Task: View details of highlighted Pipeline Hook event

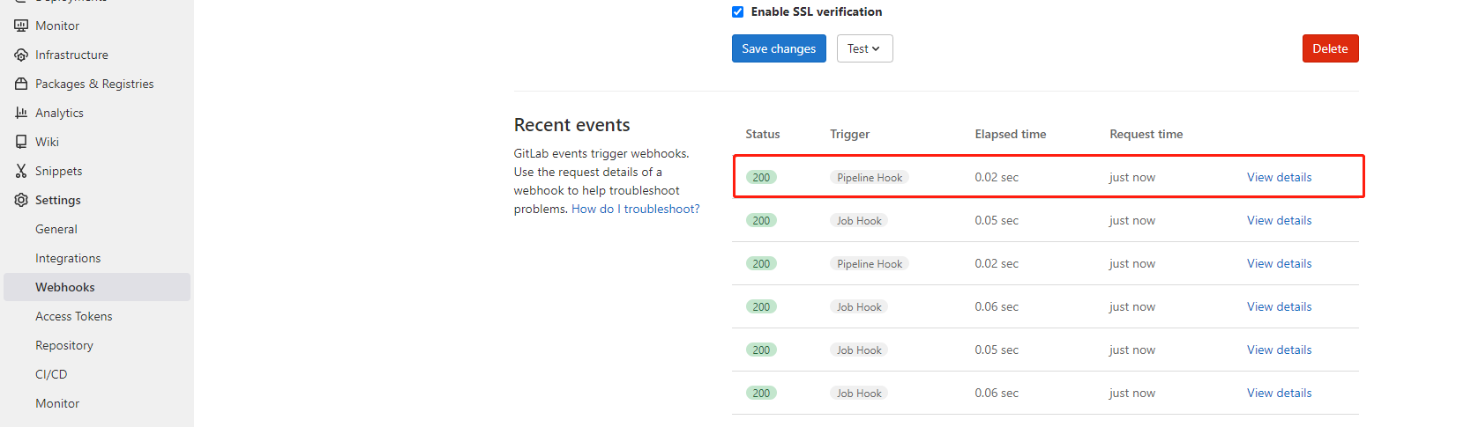Action: point(1279,177)
